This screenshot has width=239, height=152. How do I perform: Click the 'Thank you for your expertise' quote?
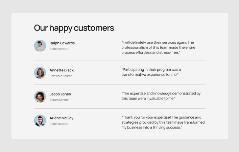(163, 122)
